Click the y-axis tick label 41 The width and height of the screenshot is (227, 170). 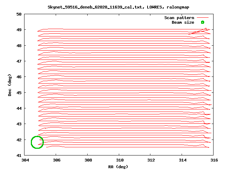19,155
